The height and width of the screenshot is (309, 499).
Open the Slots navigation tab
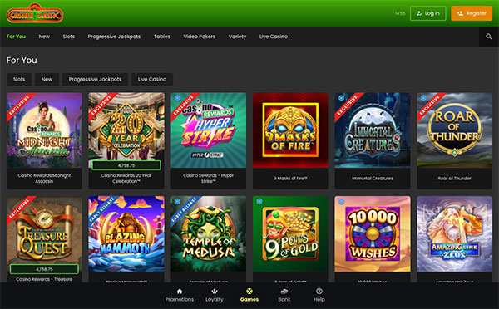(69, 37)
